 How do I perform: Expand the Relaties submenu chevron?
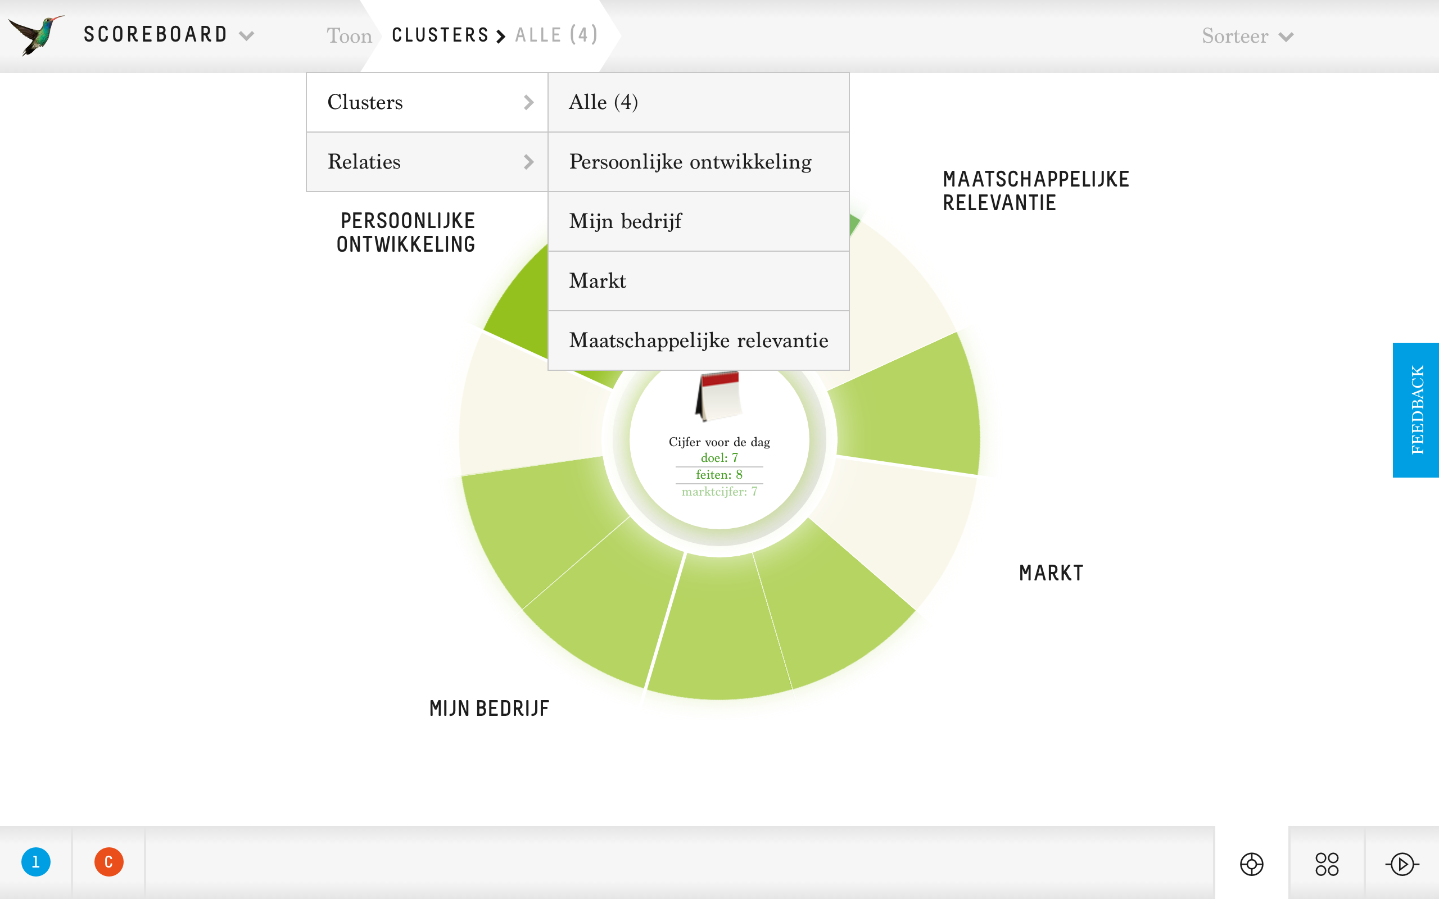[x=528, y=162]
